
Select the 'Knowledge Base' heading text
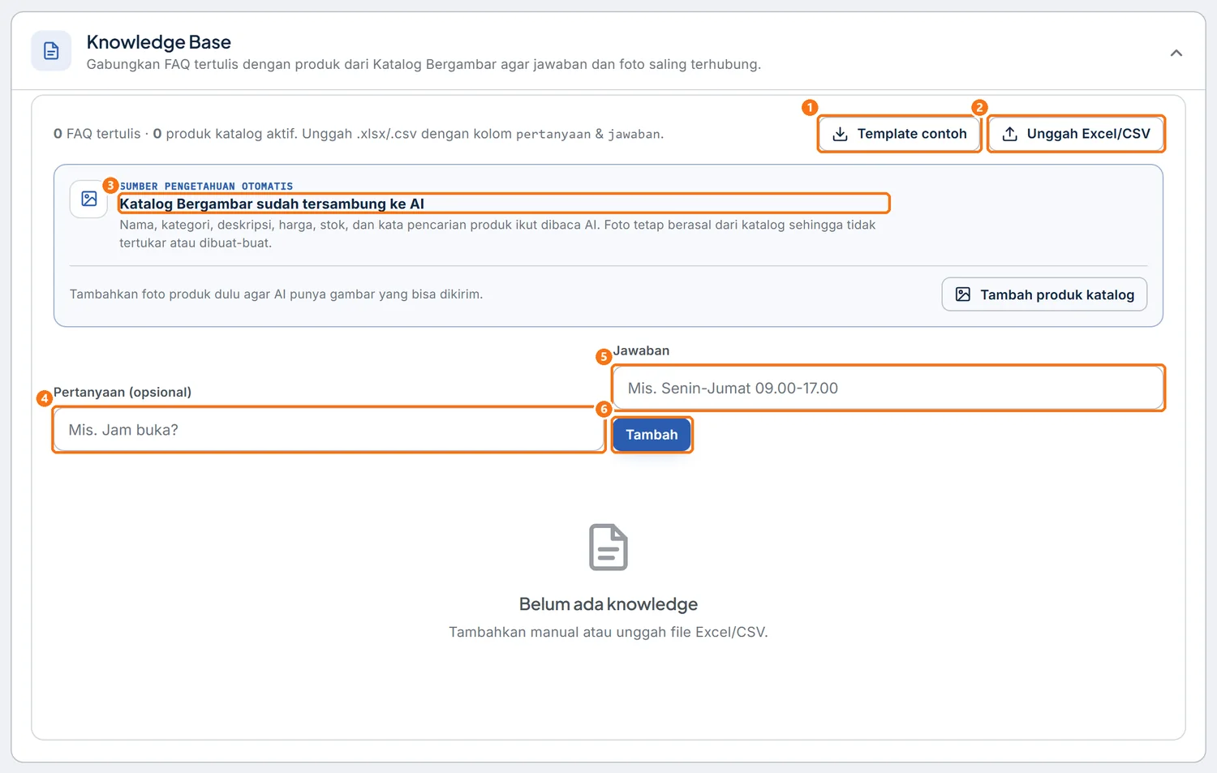159,42
